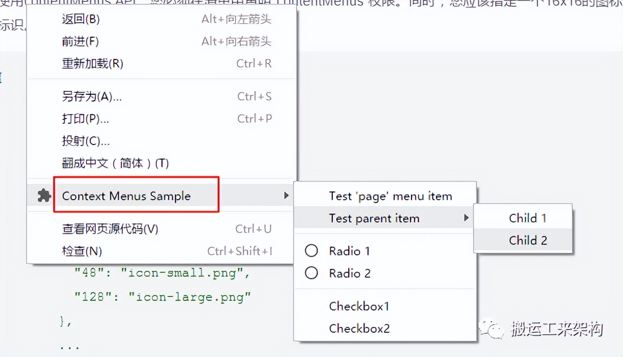Open 另存为(A)... to save the page
The height and width of the screenshot is (357, 623).
(161, 96)
